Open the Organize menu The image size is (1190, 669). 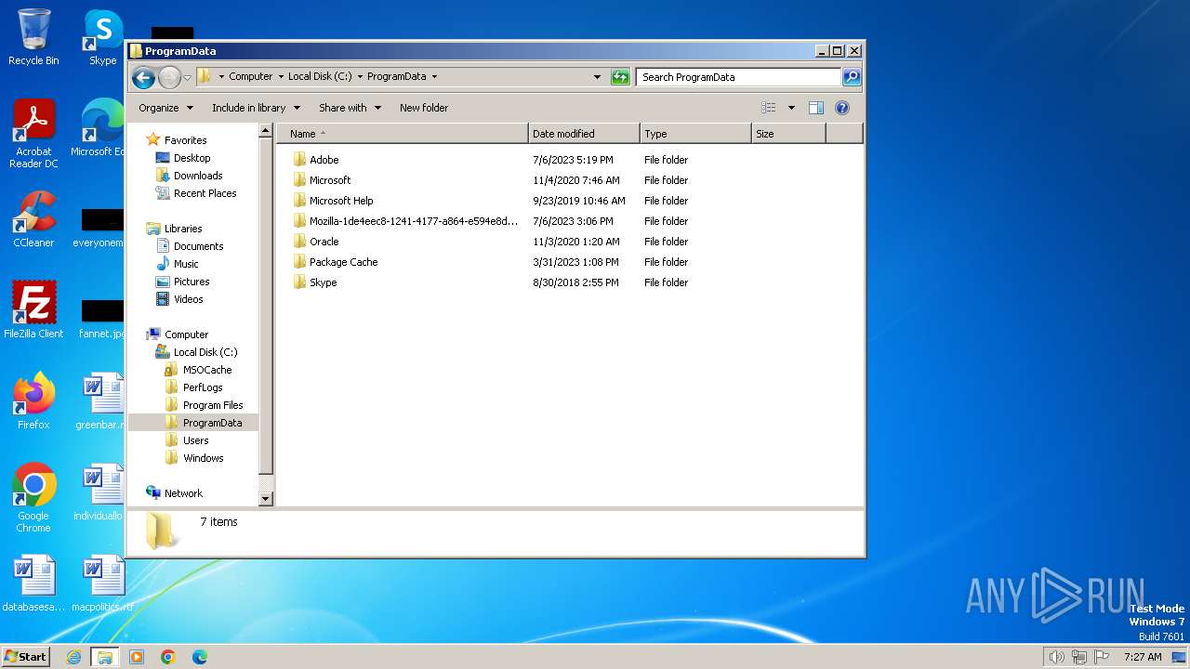point(165,108)
